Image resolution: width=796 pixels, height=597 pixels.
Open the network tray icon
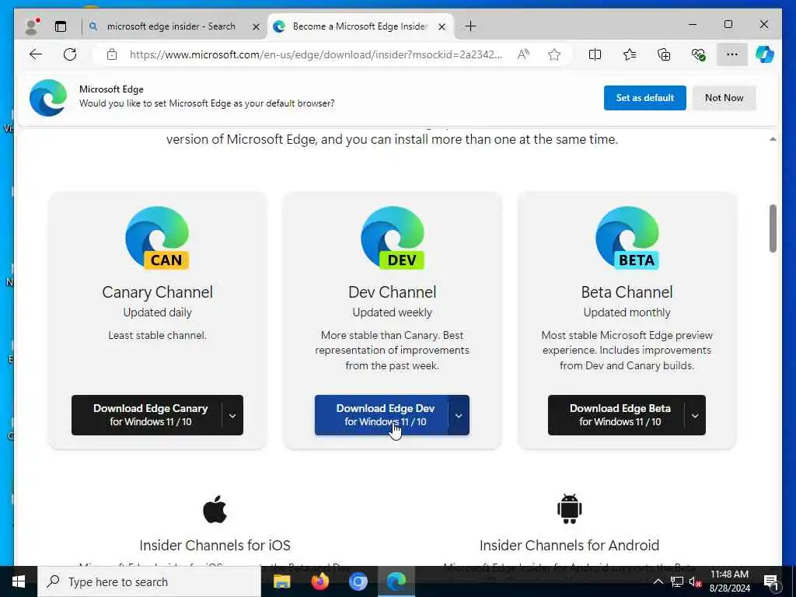[677, 581]
